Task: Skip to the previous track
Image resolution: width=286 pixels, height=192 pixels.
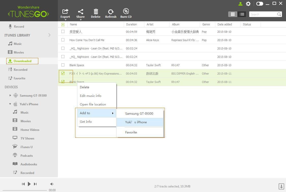Action: tap(23, 184)
